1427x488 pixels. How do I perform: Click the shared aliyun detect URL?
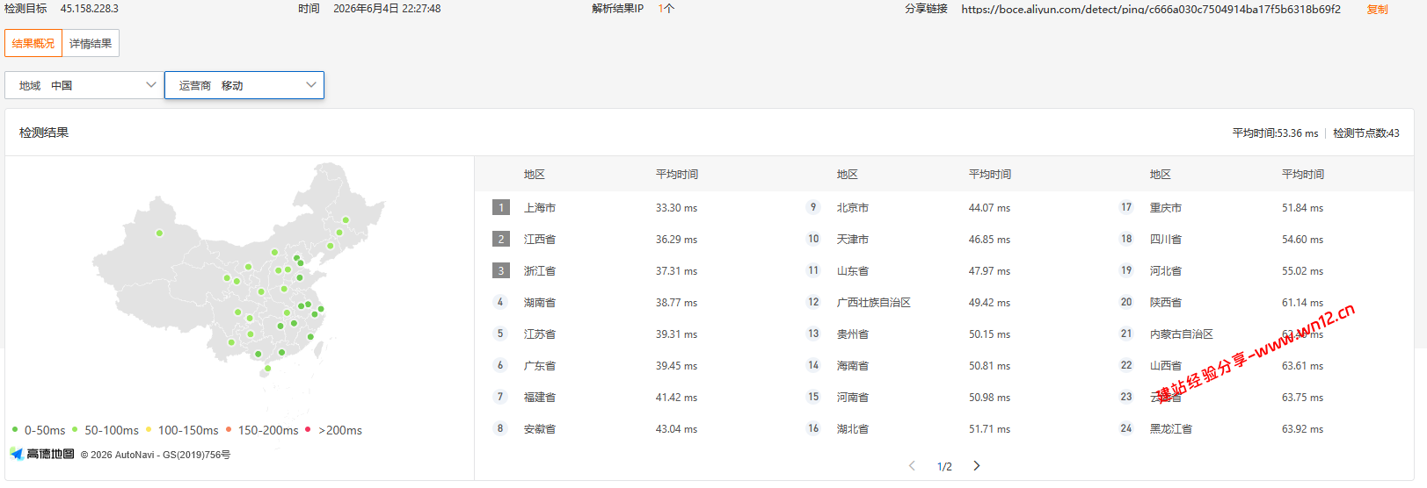coord(1151,9)
